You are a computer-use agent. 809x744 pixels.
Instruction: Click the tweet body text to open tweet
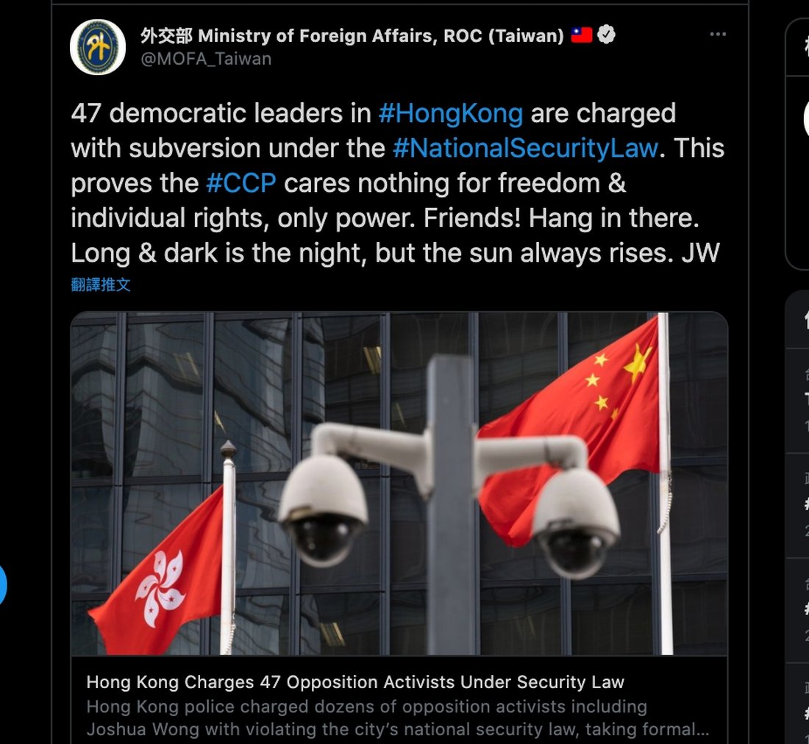click(x=397, y=184)
